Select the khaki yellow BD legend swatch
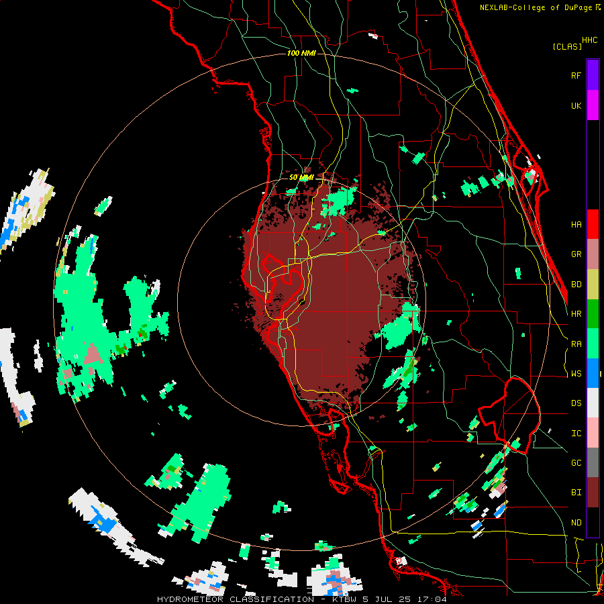The width and height of the screenshot is (604, 604). click(x=593, y=284)
